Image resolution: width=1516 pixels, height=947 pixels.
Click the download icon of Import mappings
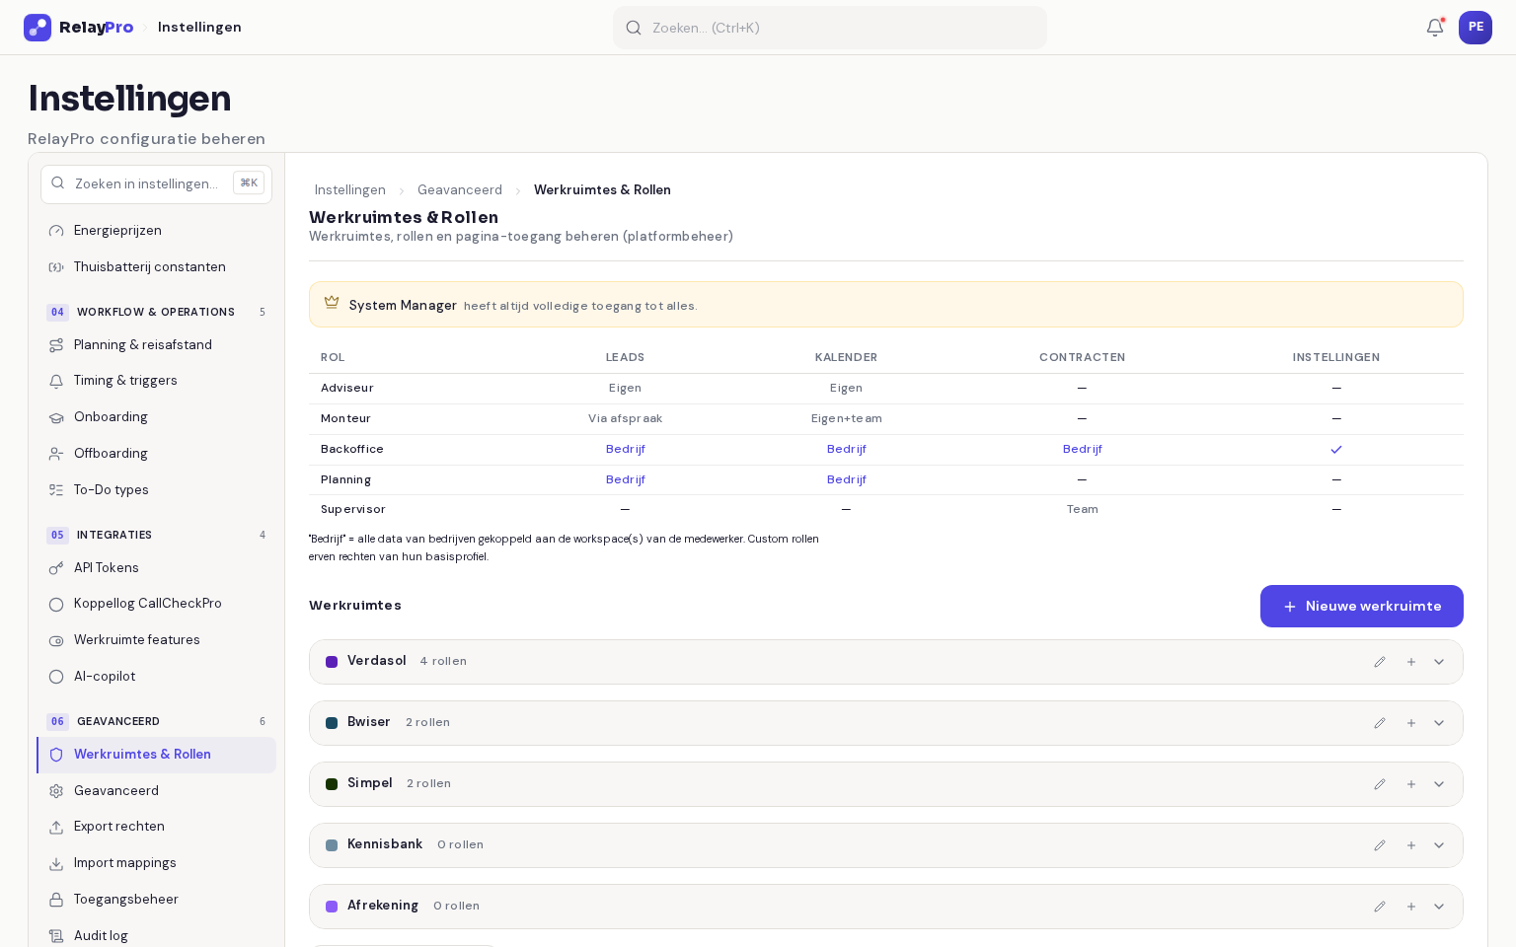[x=56, y=863]
